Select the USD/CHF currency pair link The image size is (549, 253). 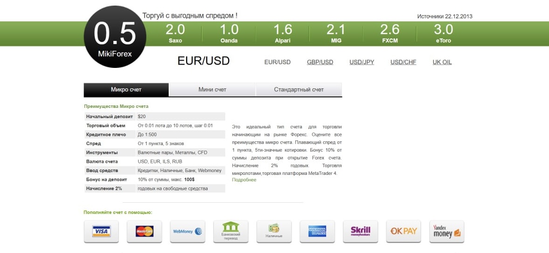tap(403, 62)
